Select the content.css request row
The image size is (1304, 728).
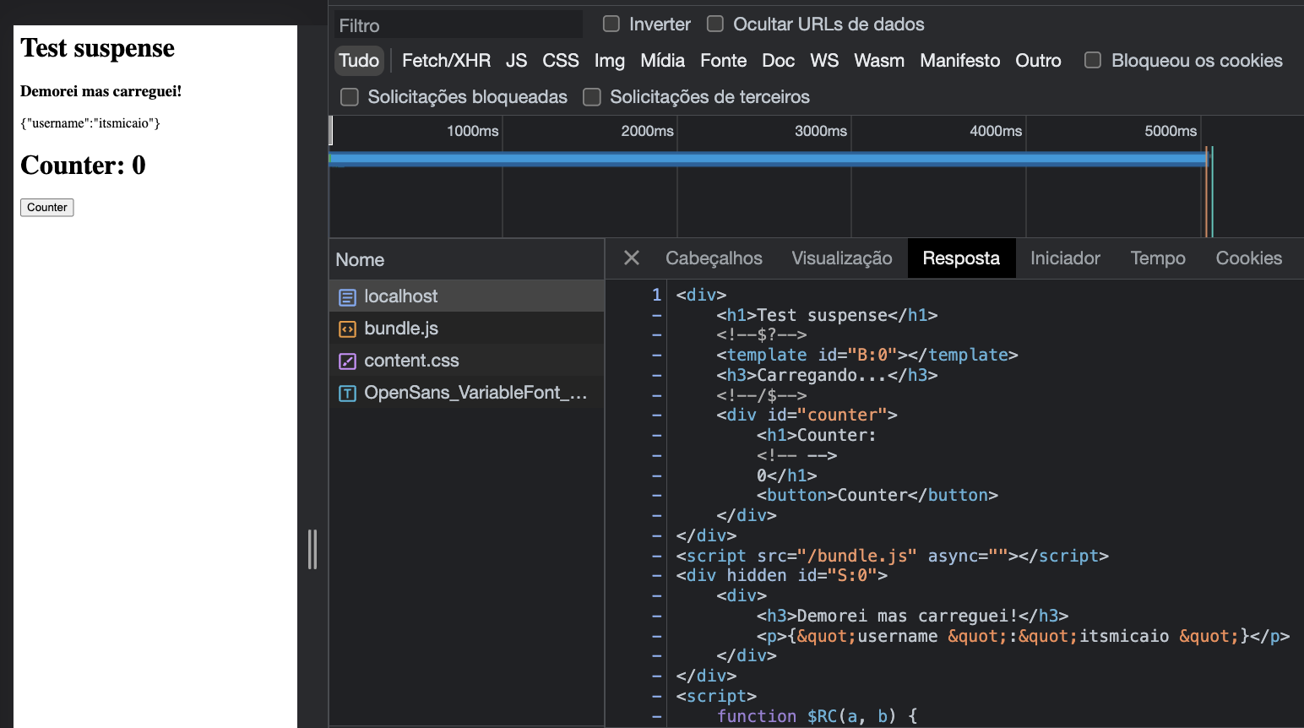coord(467,361)
